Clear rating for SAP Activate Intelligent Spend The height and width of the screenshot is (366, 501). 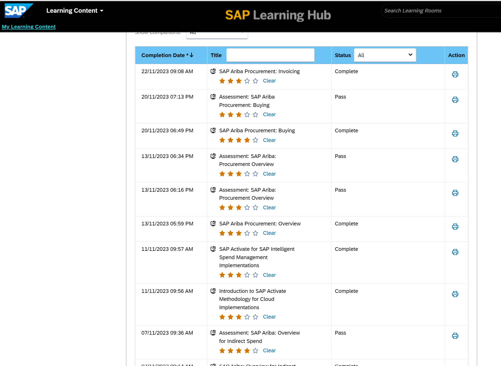click(x=269, y=275)
